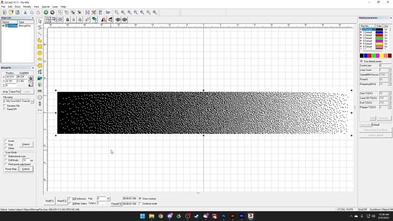Click the first padlock Lock icon
Viewport: 393px width, 221px height.
click(x=68, y=20)
